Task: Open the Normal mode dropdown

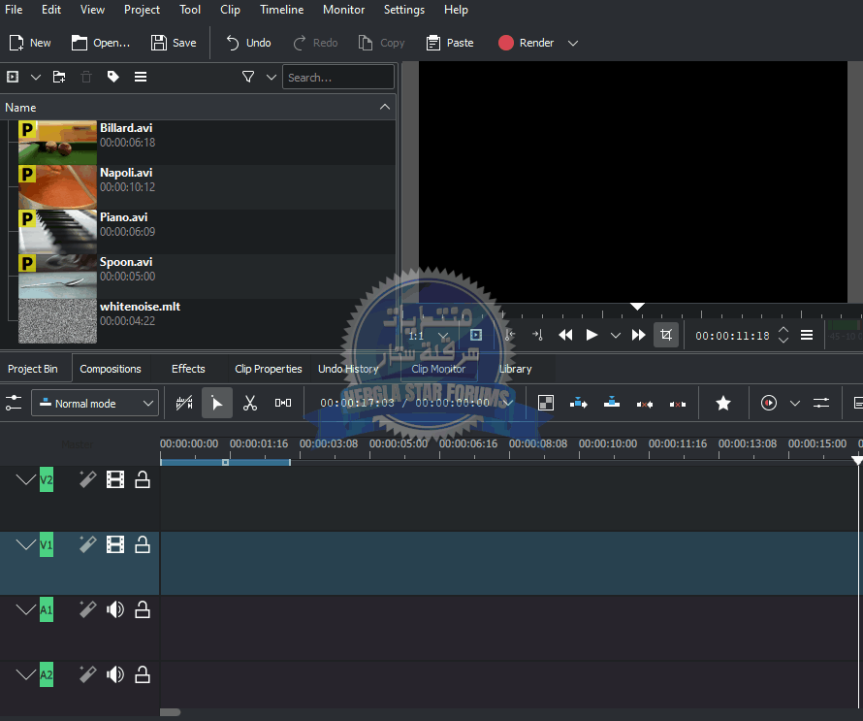Action: click(95, 403)
